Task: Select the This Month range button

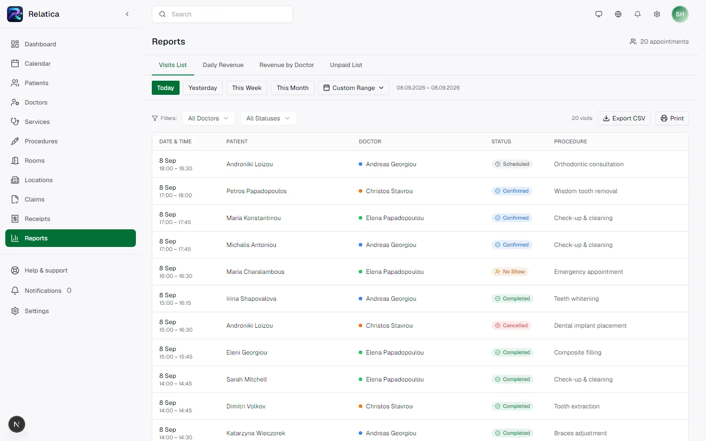Action: (x=293, y=88)
